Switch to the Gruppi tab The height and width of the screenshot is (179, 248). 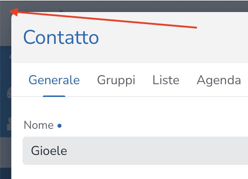(x=116, y=80)
